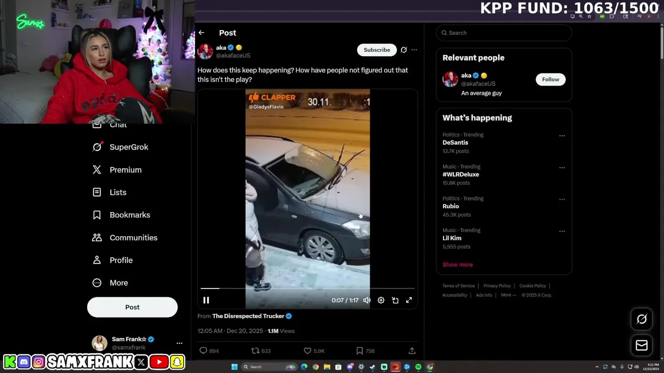Click the Subscribe button on the post
Viewport: 664px width, 373px height.
(x=377, y=50)
